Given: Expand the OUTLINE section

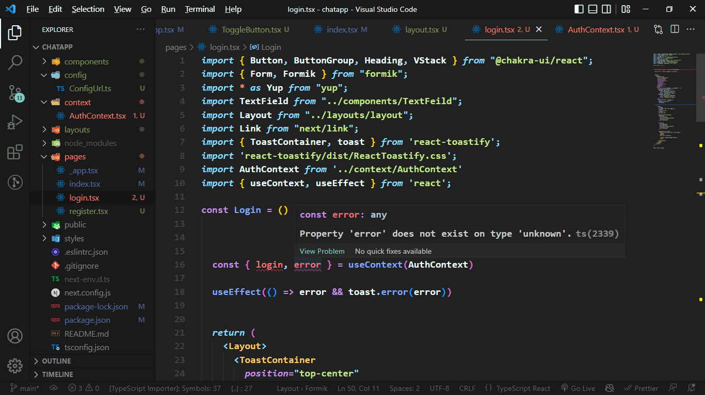Looking at the screenshot, I should [x=56, y=361].
